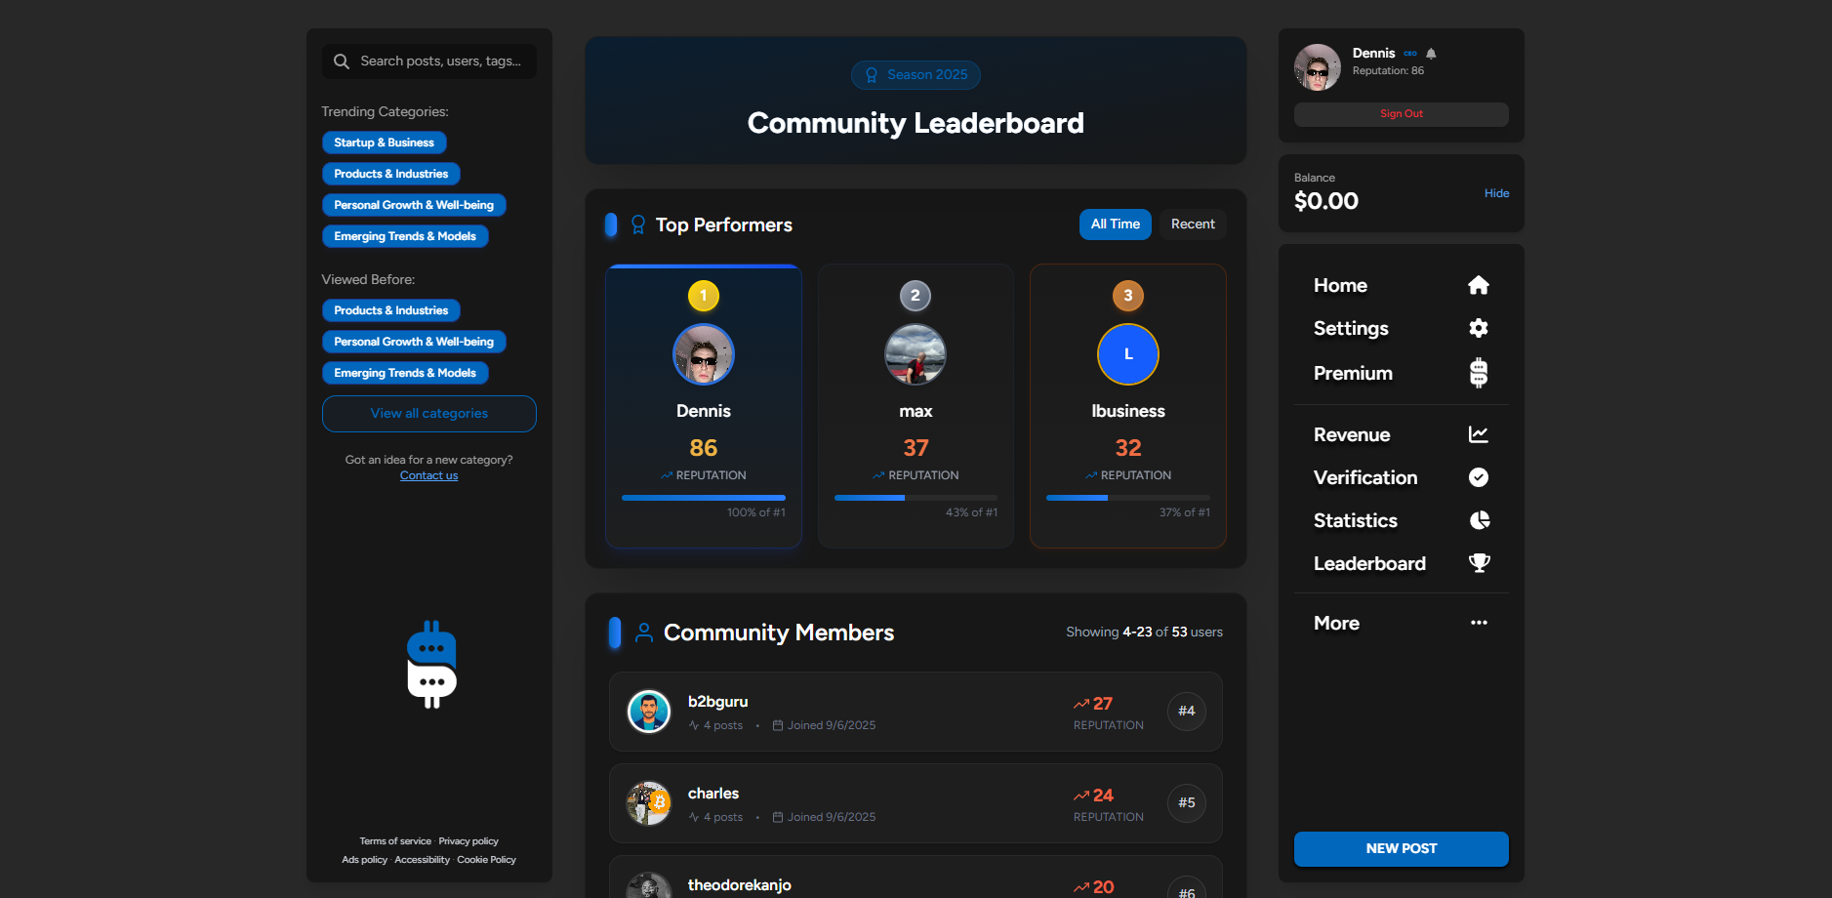Click Dennis avatar in first place card

pyautogui.click(x=704, y=354)
